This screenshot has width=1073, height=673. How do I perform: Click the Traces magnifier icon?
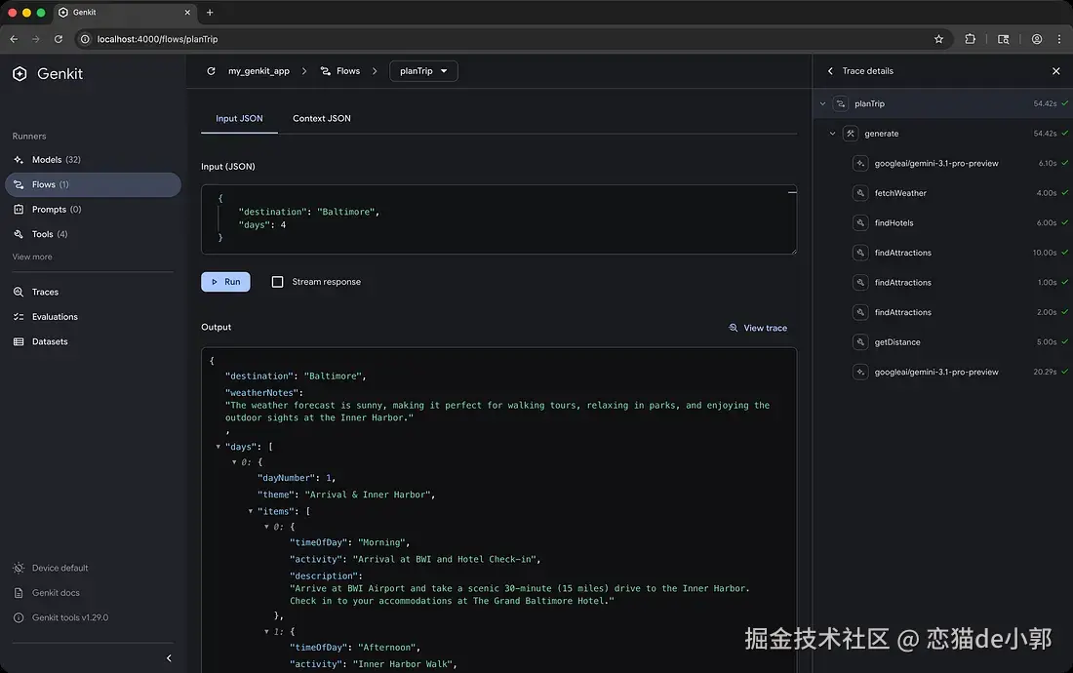click(x=19, y=292)
